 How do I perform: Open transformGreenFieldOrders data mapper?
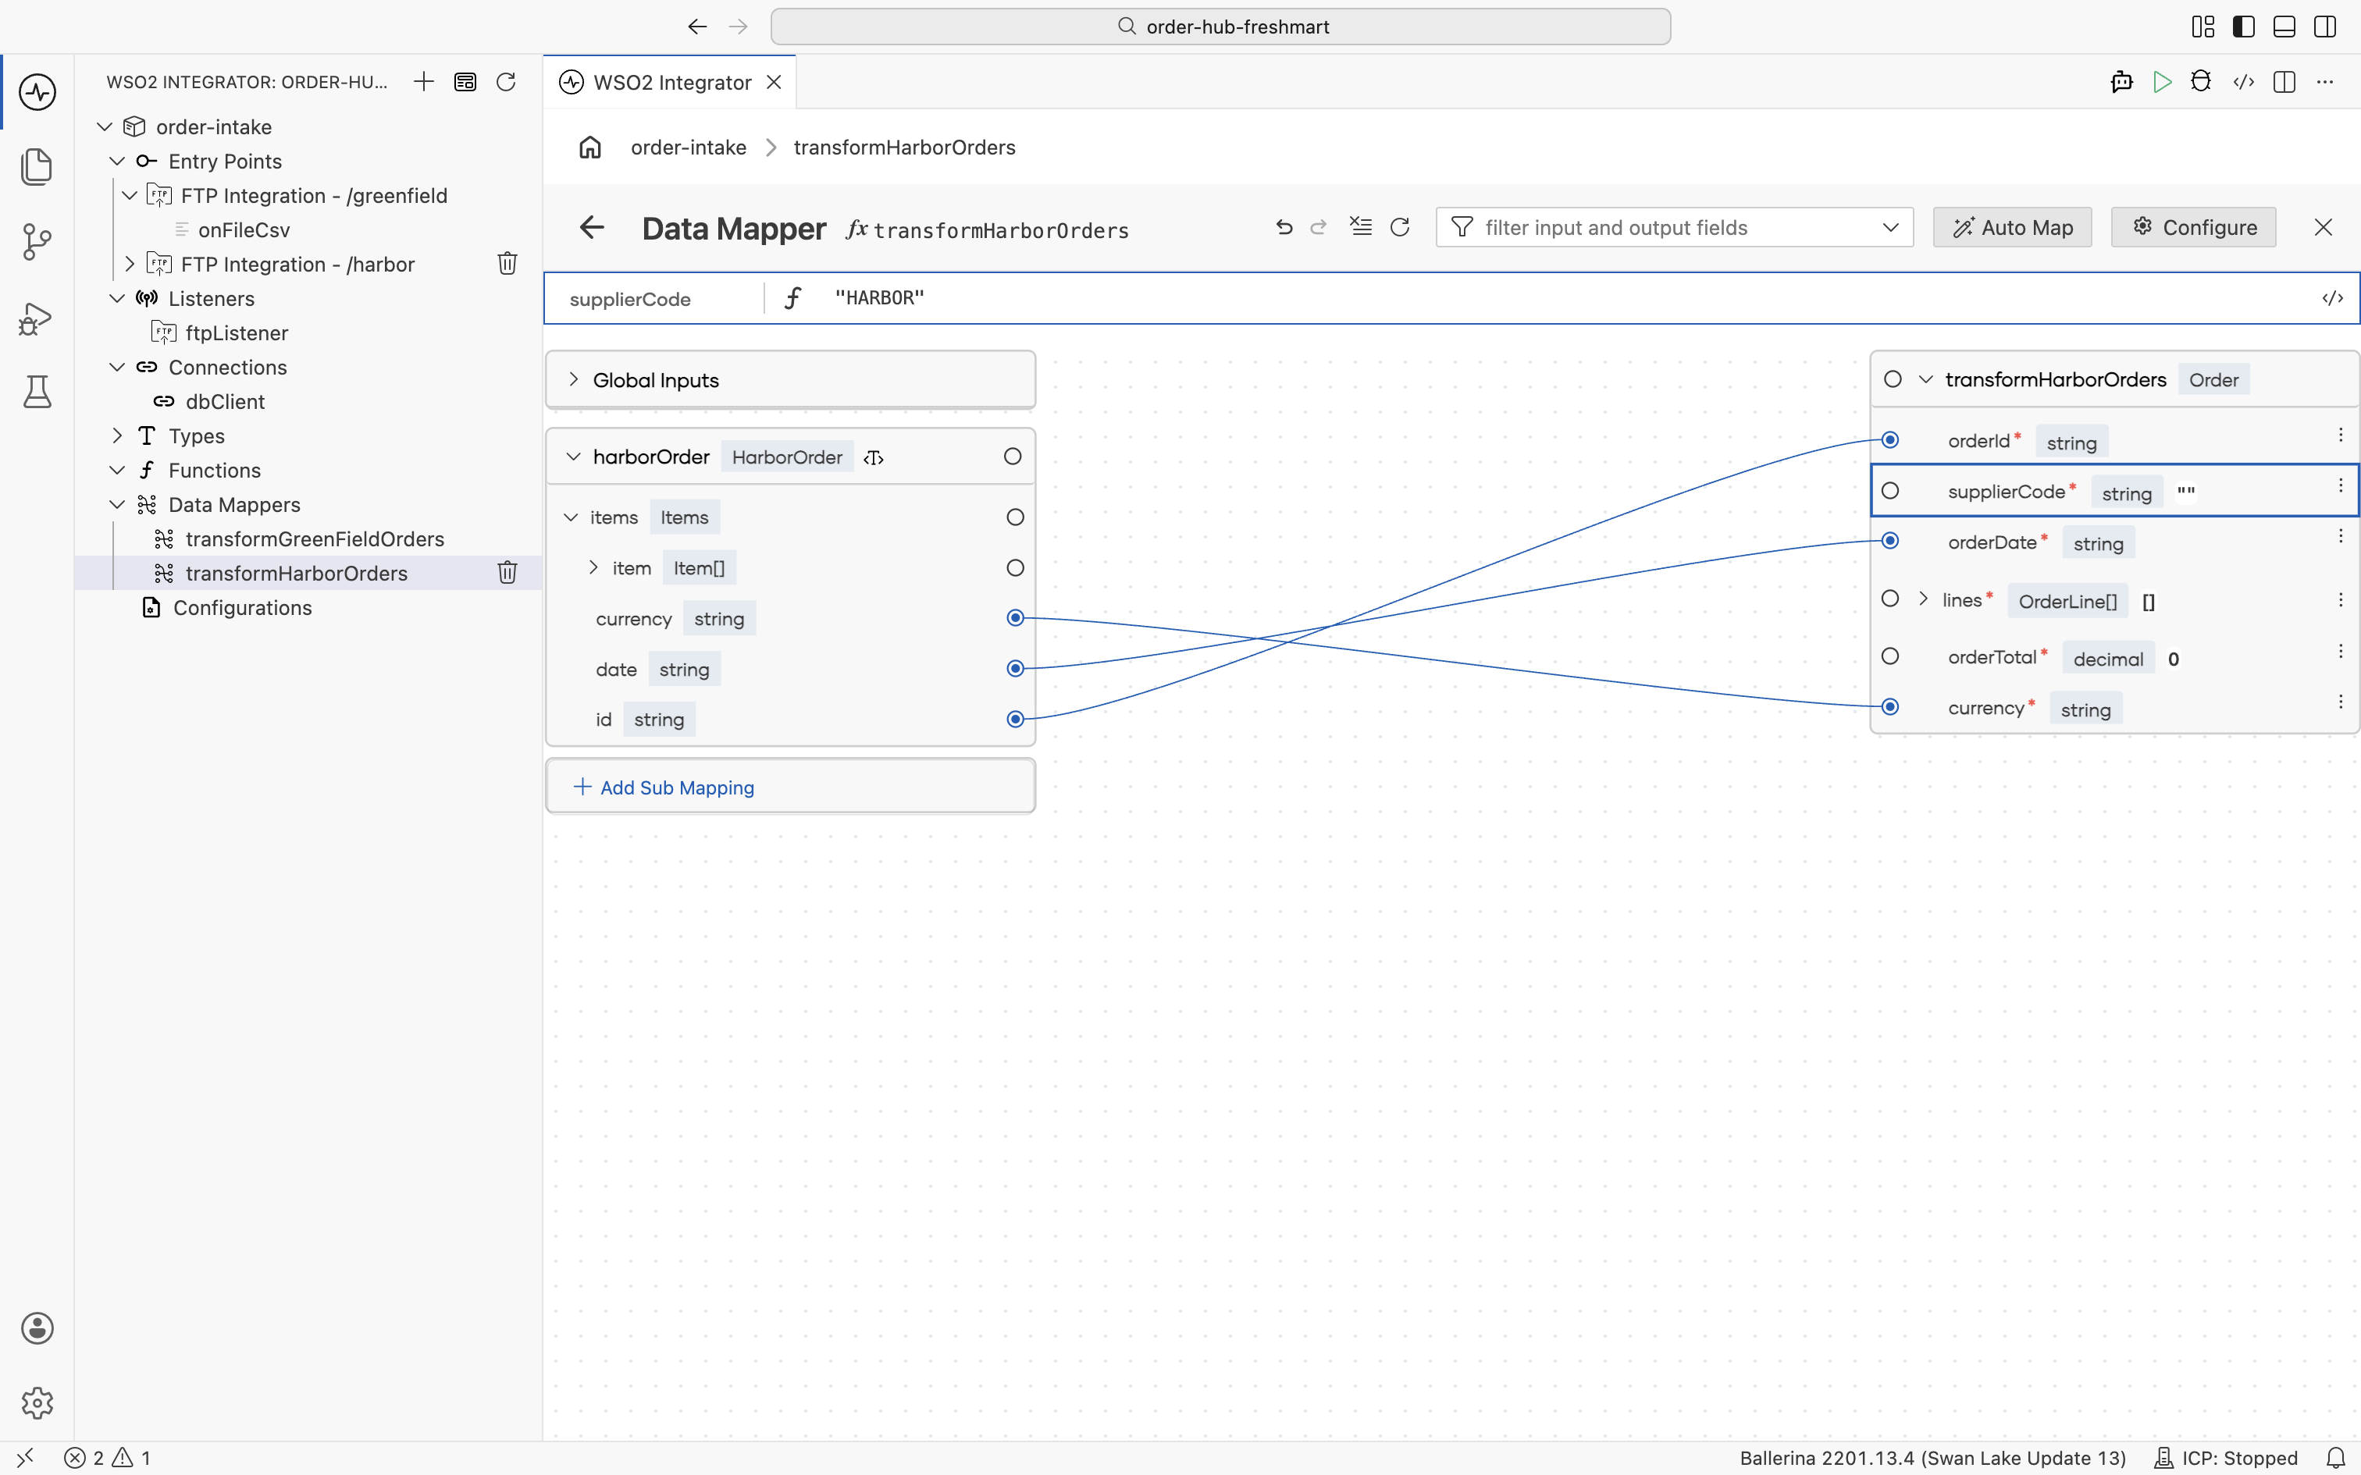tap(315, 538)
